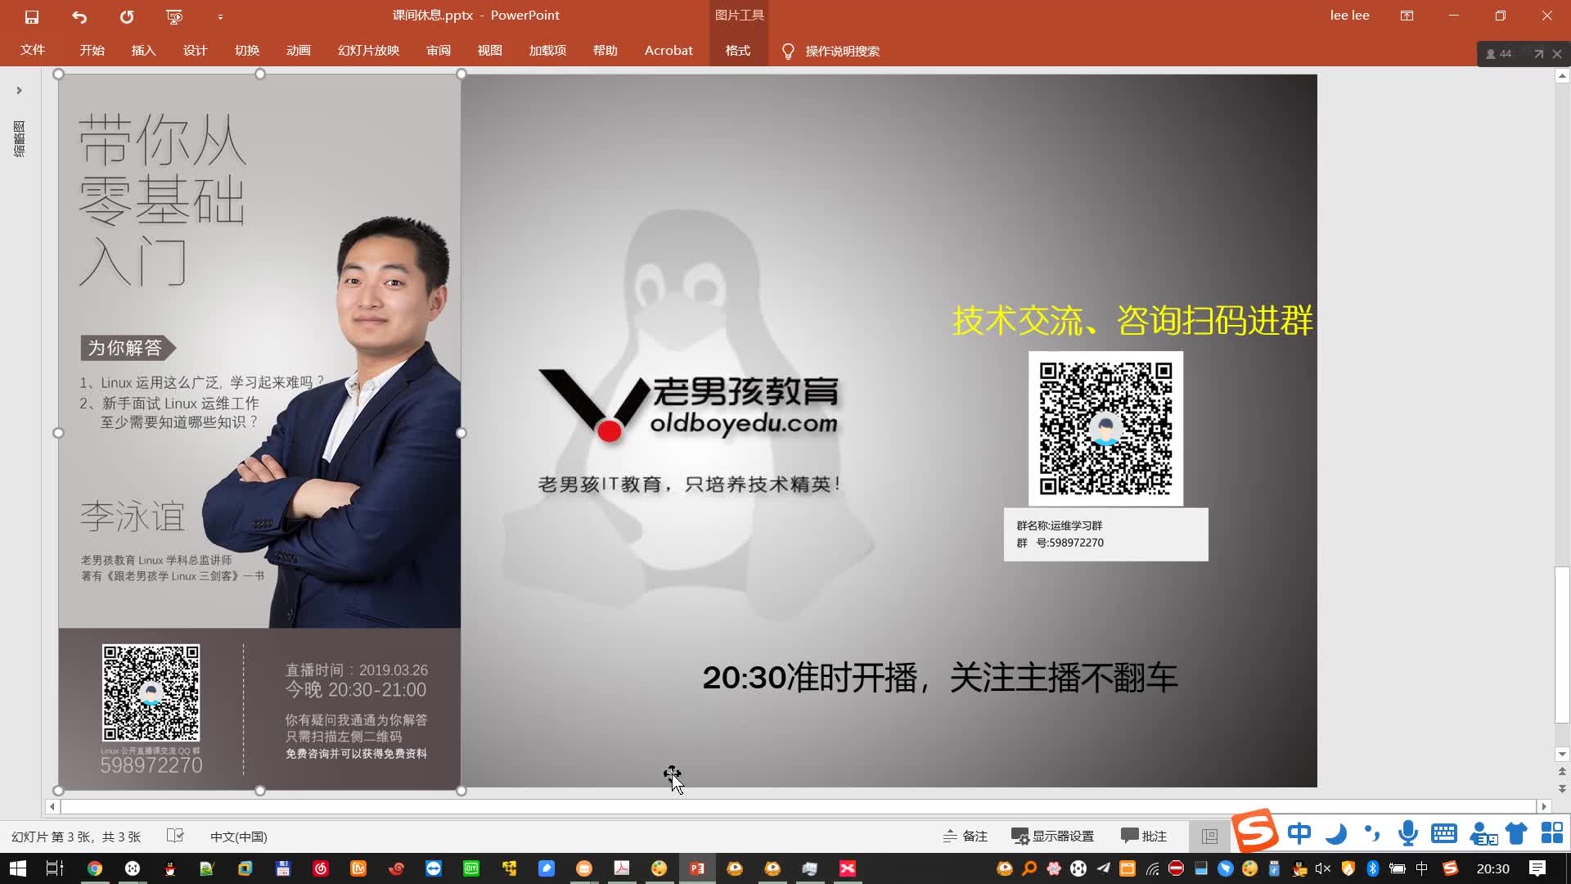Click the horizontal scrollbar left arrow
This screenshot has height=884, width=1571.
click(52, 807)
